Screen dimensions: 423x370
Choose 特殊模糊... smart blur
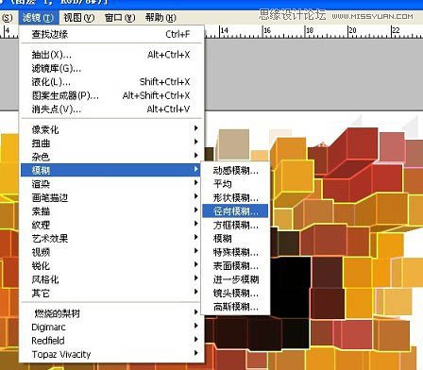point(235,252)
